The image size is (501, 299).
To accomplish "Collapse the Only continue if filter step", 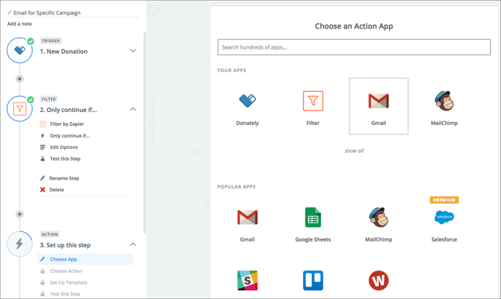I will pyautogui.click(x=133, y=109).
